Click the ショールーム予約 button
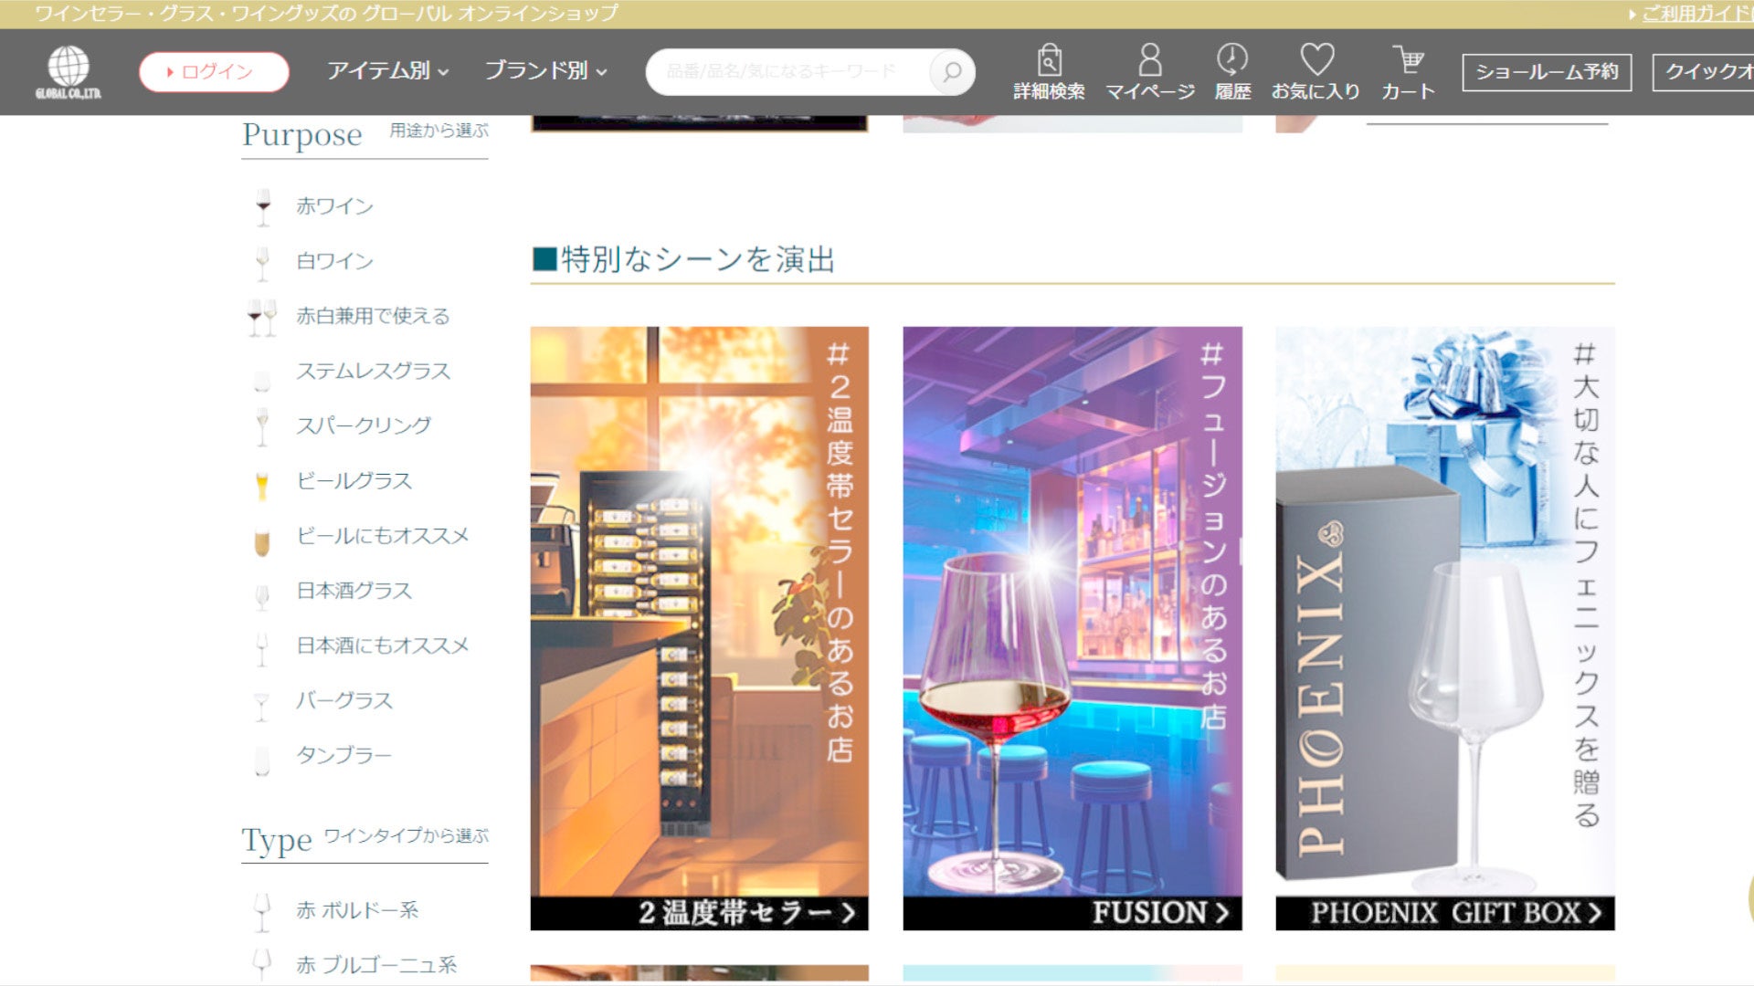 click(1546, 72)
